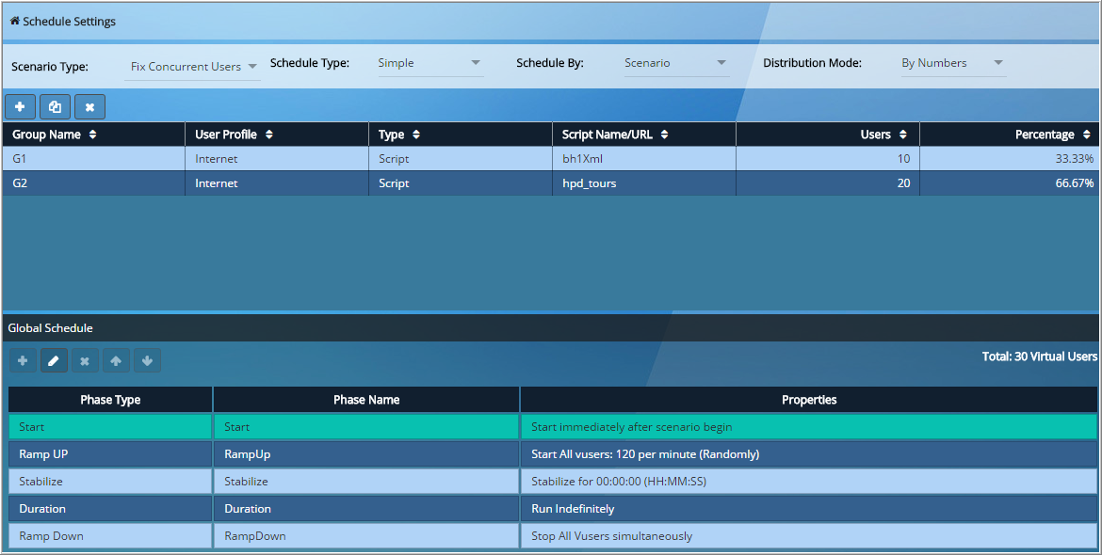Select the Duration phase row
Viewport: 1102px width, 555px height.
point(552,509)
